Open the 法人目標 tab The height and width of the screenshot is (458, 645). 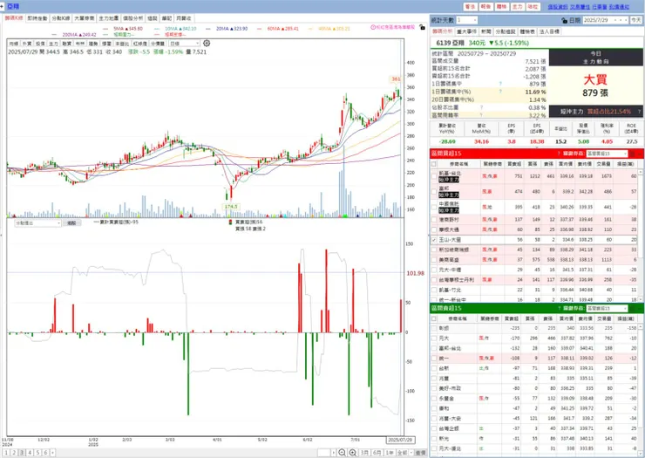click(549, 31)
